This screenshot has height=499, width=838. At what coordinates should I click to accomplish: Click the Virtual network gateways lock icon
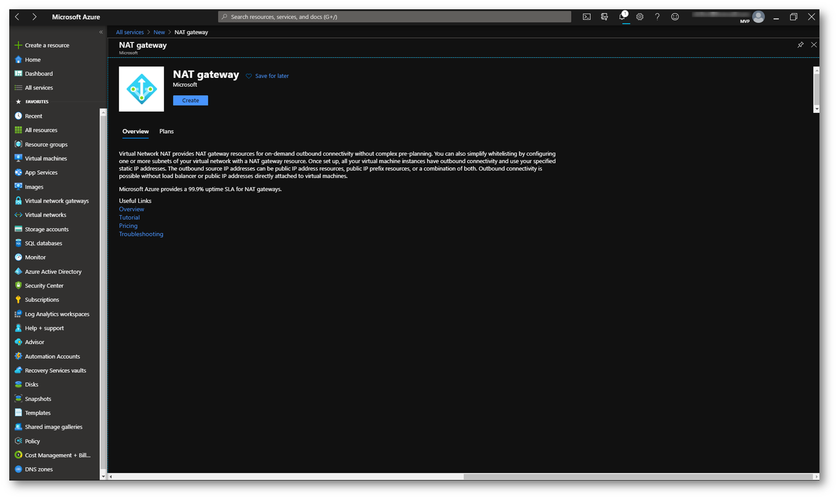tap(18, 201)
